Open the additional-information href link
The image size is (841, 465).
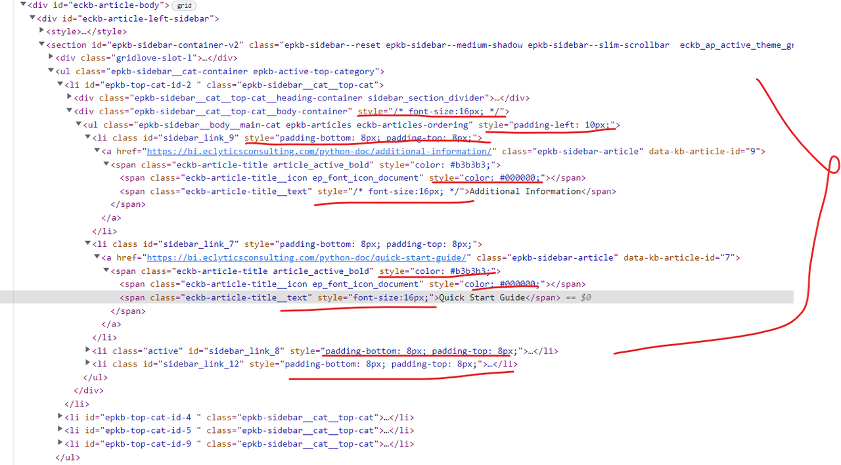[319, 151]
